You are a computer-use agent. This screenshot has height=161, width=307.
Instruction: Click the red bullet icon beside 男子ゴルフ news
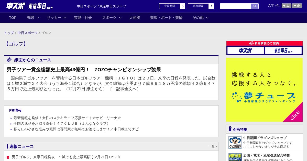(x=8, y=157)
